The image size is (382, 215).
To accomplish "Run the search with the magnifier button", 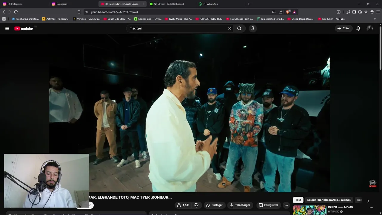I will (239, 28).
